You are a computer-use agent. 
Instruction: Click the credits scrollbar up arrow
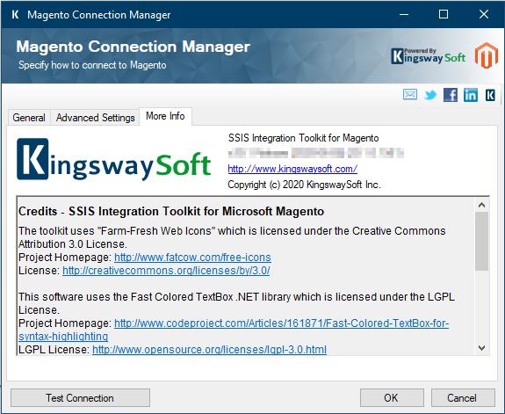pos(482,205)
